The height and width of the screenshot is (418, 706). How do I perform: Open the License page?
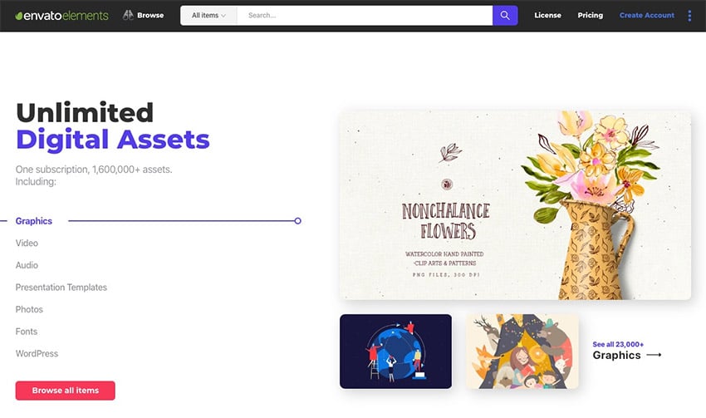(547, 15)
